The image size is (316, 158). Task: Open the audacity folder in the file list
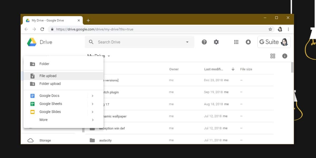pyautogui.click(x=105, y=140)
